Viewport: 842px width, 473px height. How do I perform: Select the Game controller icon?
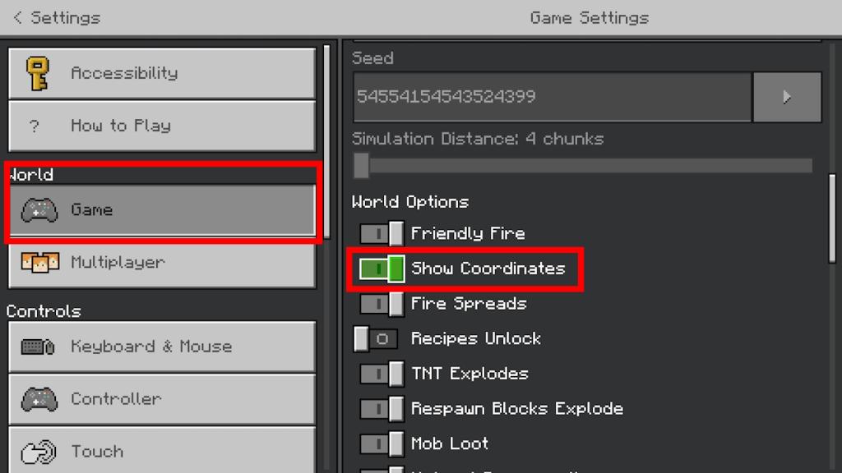click(x=40, y=209)
